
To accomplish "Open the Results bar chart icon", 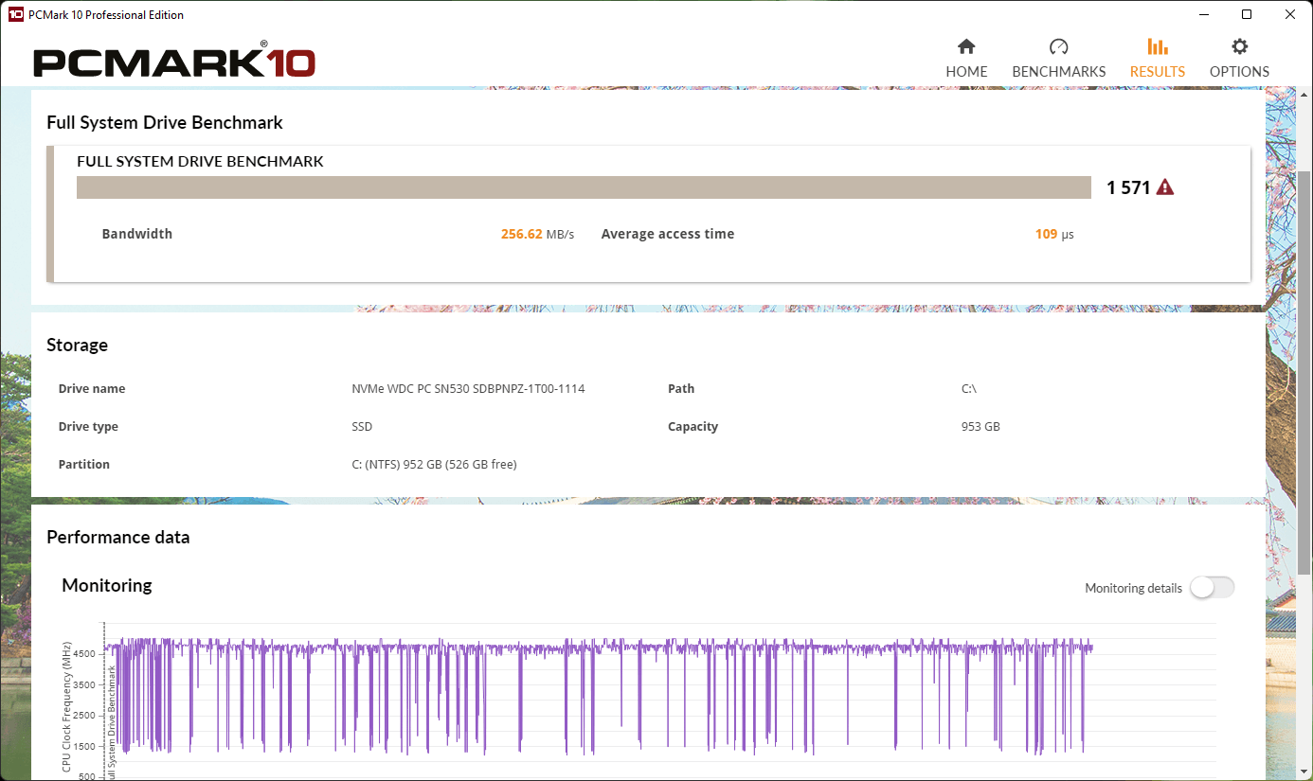I will click(x=1157, y=46).
